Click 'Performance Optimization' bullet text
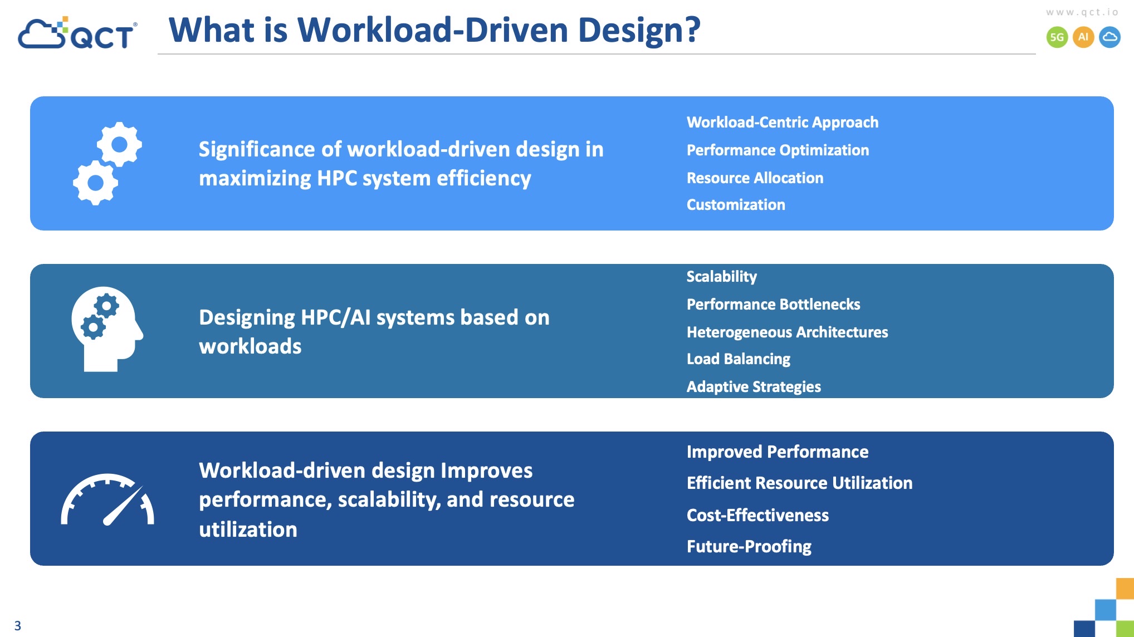Screen dimensions: 1134x637 coord(778,150)
